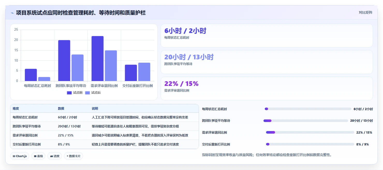This screenshot has width=383, height=170.
Task: Click the 跨团队事项平均等待 label under the chart
Action: (71, 86)
